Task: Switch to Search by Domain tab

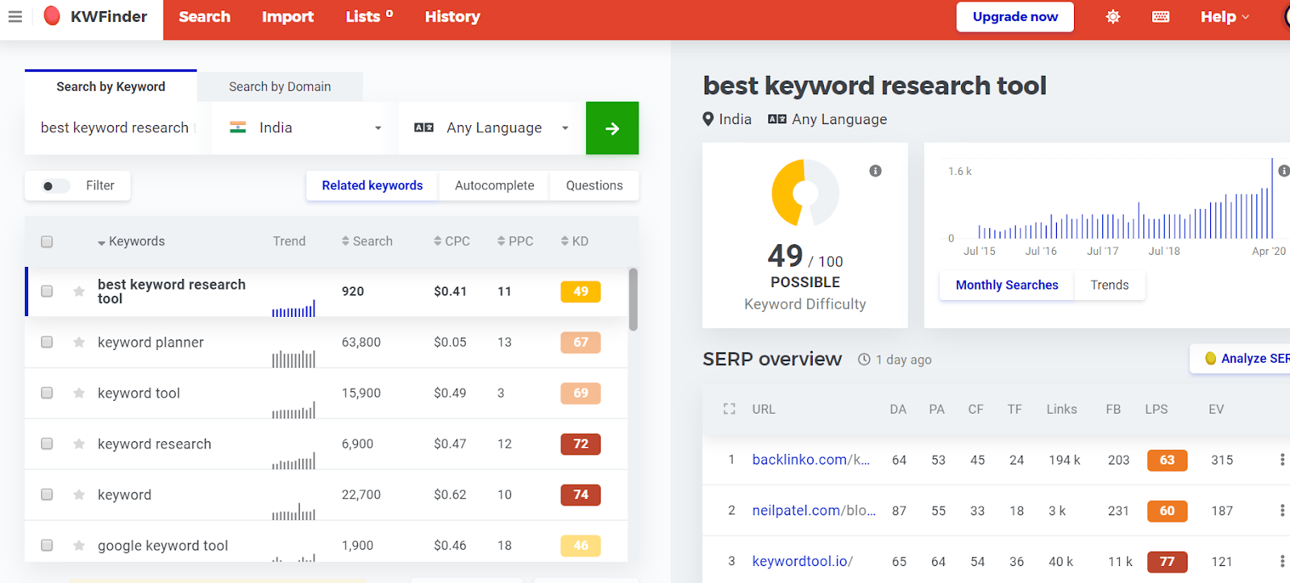Action: pyautogui.click(x=280, y=86)
